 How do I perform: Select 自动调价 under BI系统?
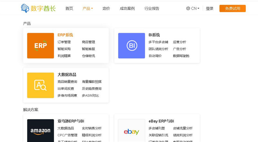155,56
